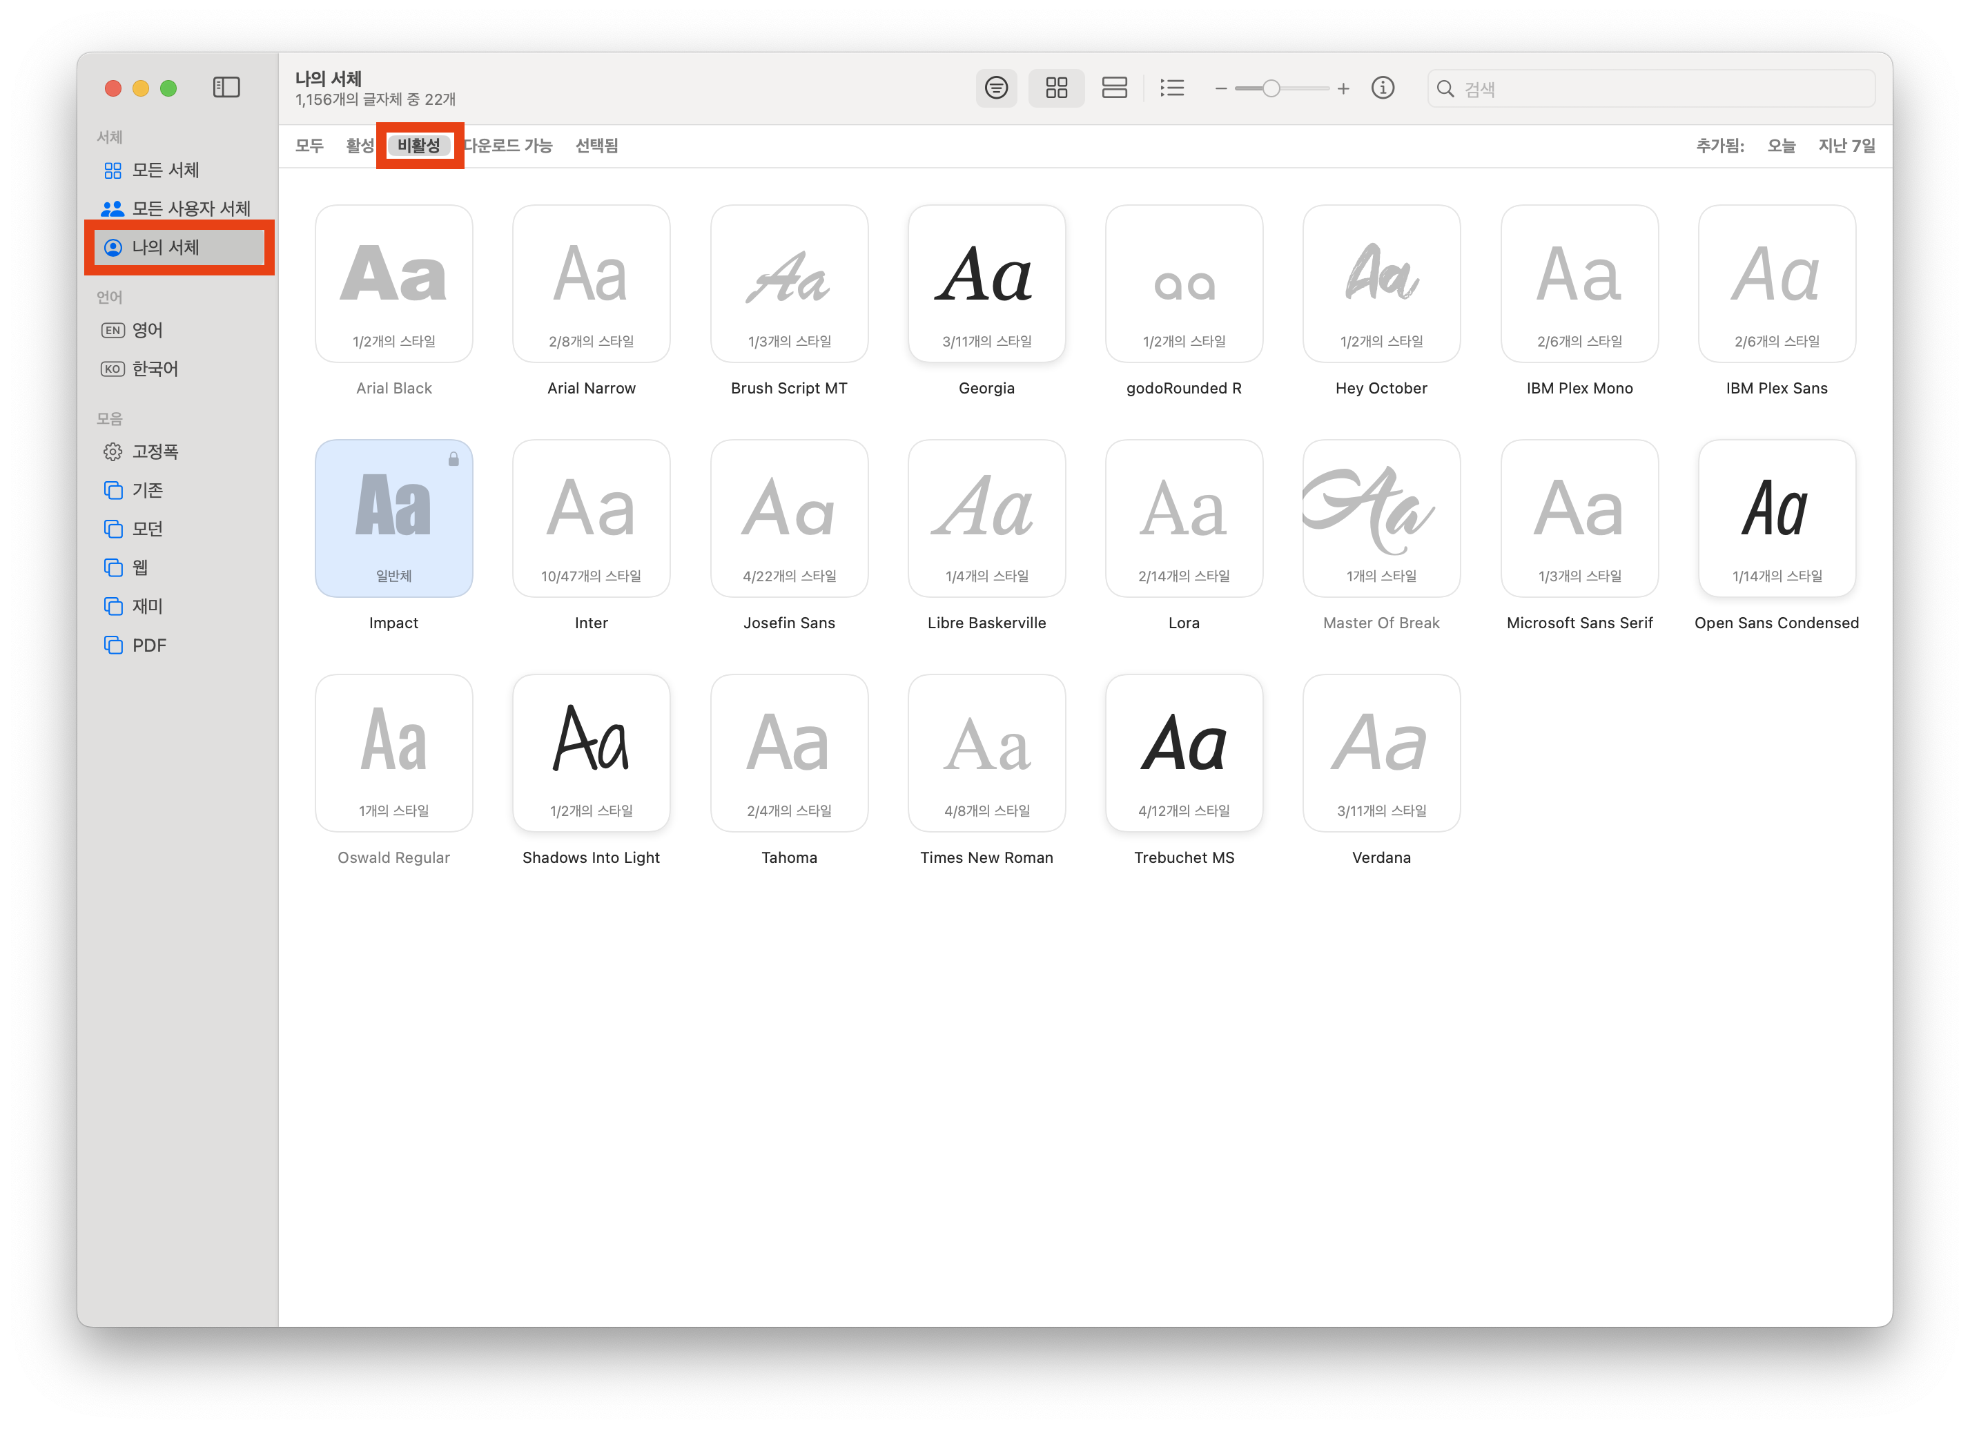The width and height of the screenshot is (1970, 1429).
Task: Switch to list view icon
Action: tap(1172, 88)
